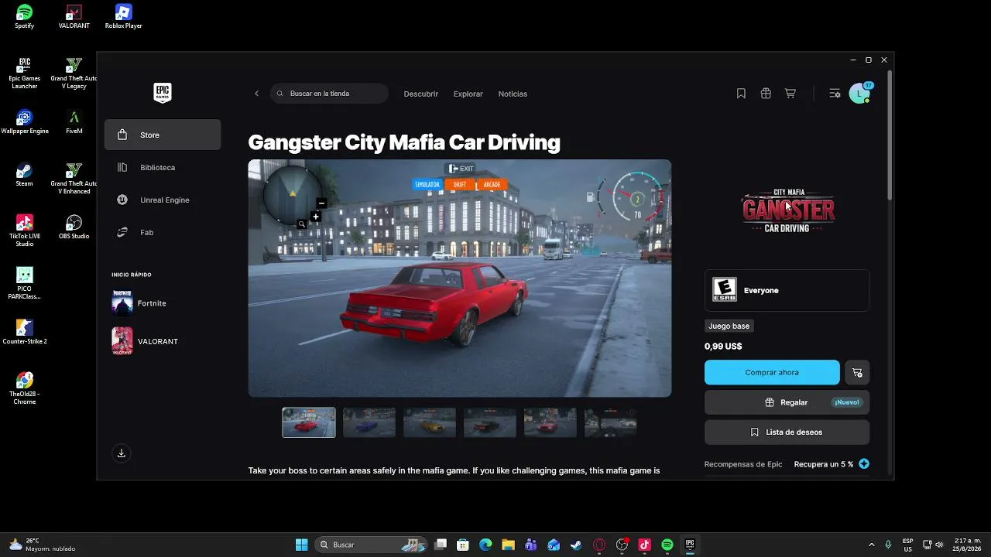Add game to cart with cart icon button
This screenshot has height=557, width=991.
857,372
